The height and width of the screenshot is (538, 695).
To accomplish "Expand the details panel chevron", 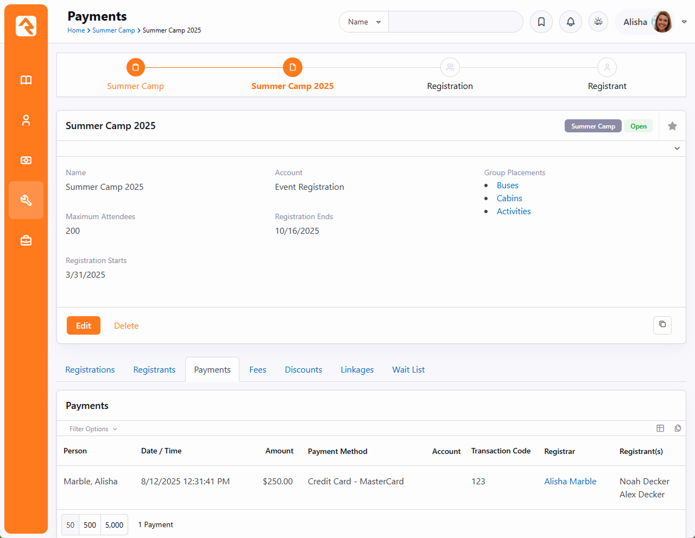I will click(677, 149).
